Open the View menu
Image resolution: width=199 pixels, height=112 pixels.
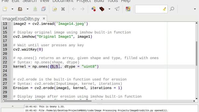tap(44, 1)
